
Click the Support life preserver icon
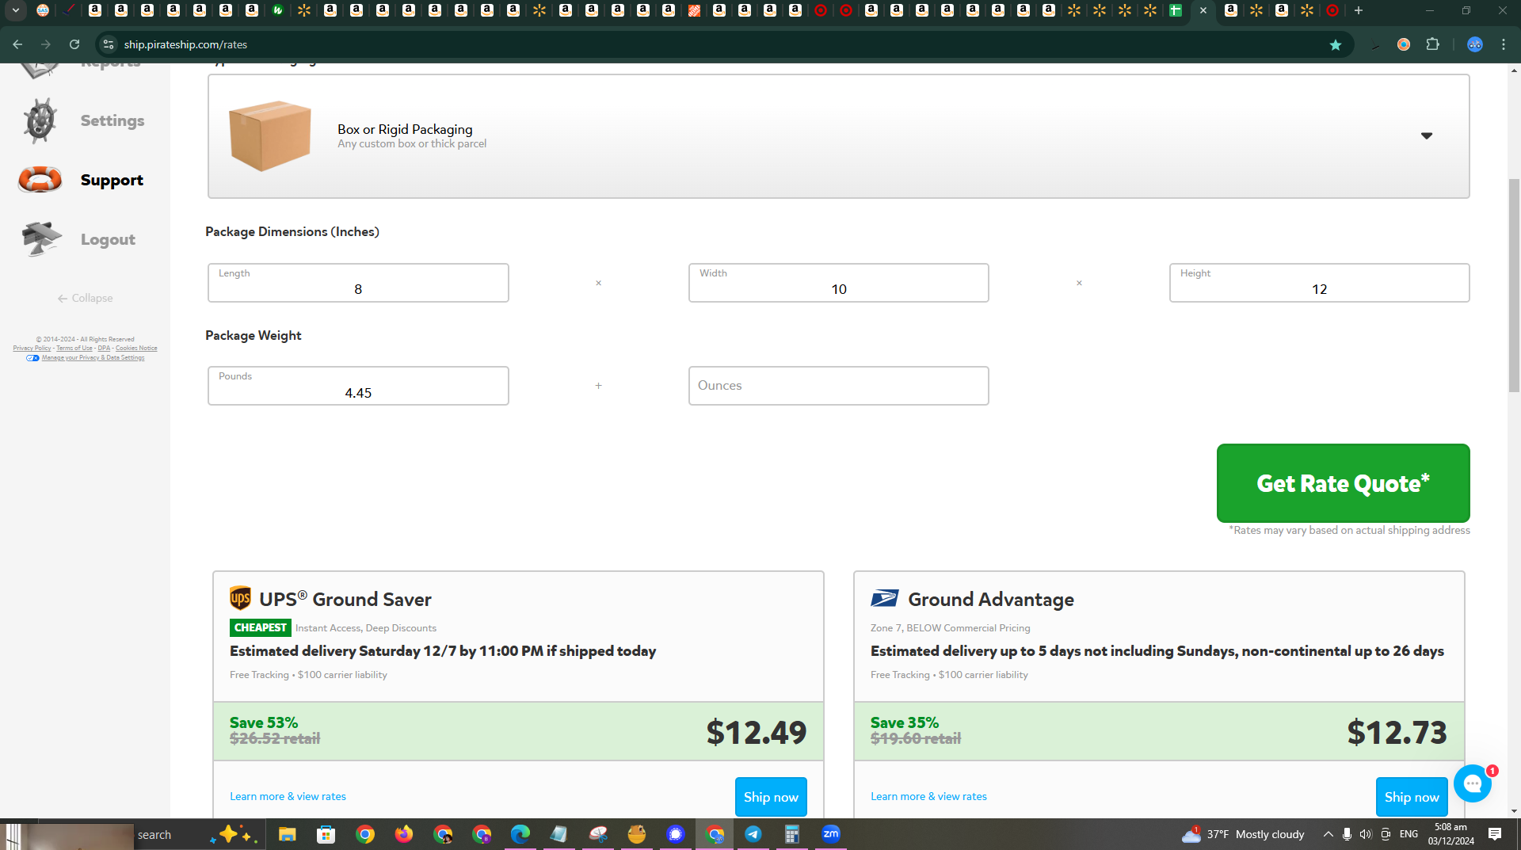pyautogui.click(x=40, y=180)
